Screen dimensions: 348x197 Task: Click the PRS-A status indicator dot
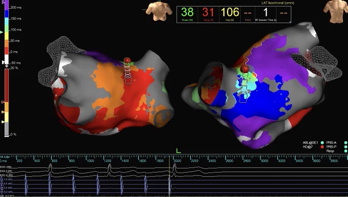click(345, 143)
